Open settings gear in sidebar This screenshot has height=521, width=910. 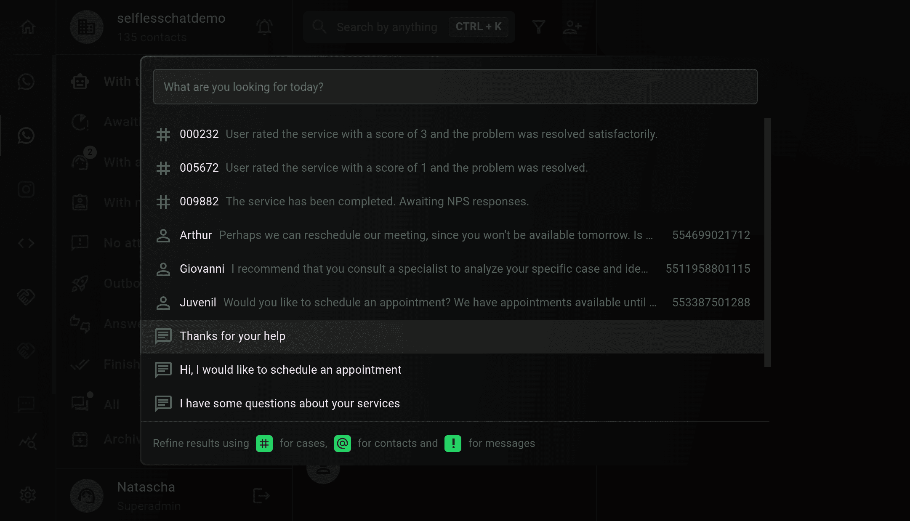pos(28,495)
